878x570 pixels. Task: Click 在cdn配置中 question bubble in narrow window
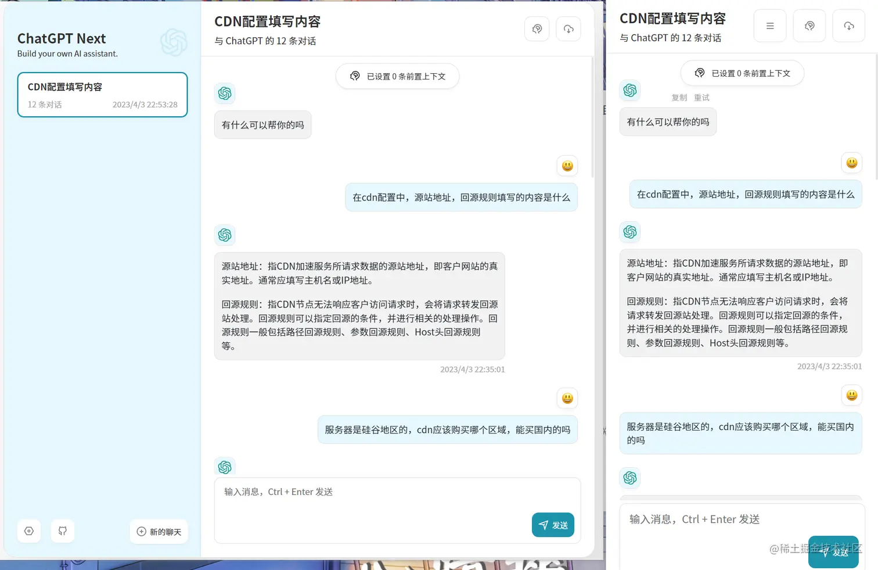pyautogui.click(x=746, y=195)
